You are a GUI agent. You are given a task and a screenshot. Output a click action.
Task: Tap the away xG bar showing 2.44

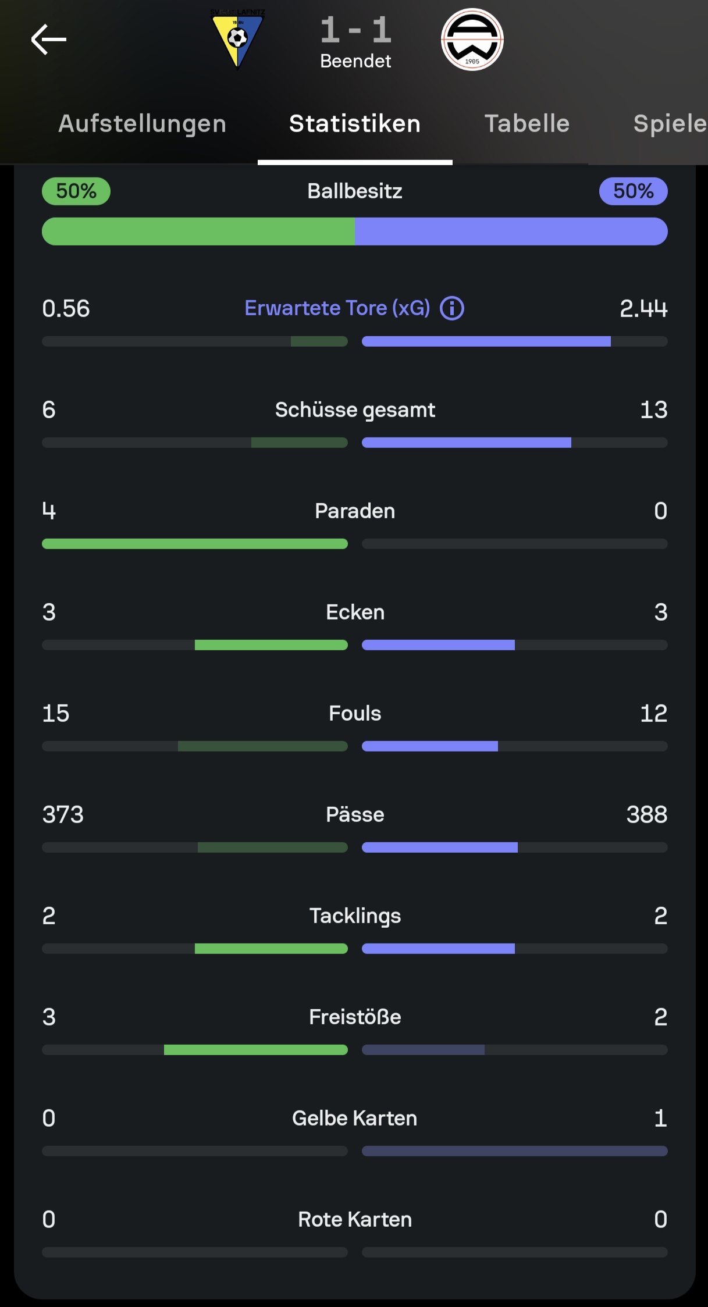[x=515, y=341]
